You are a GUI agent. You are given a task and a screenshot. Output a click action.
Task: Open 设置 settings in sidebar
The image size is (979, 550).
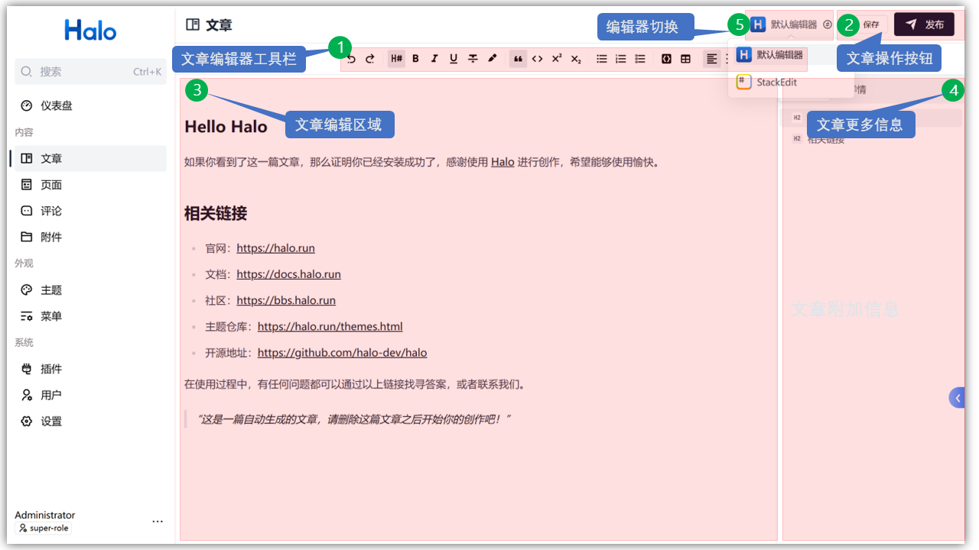pos(90,422)
